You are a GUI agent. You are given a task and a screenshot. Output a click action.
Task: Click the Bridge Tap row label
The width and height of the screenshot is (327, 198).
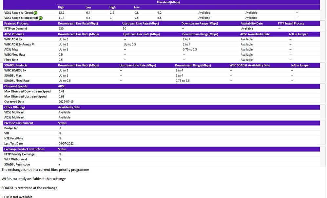click(x=11, y=128)
